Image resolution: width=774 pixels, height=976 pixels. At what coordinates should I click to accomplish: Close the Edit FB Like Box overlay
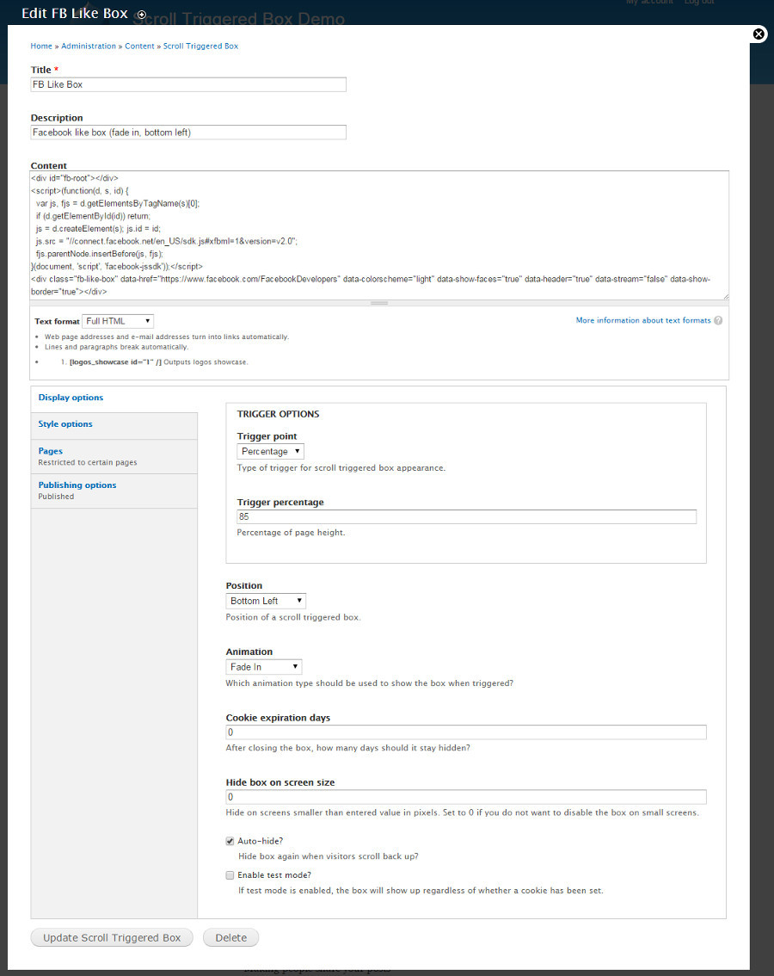click(x=759, y=34)
